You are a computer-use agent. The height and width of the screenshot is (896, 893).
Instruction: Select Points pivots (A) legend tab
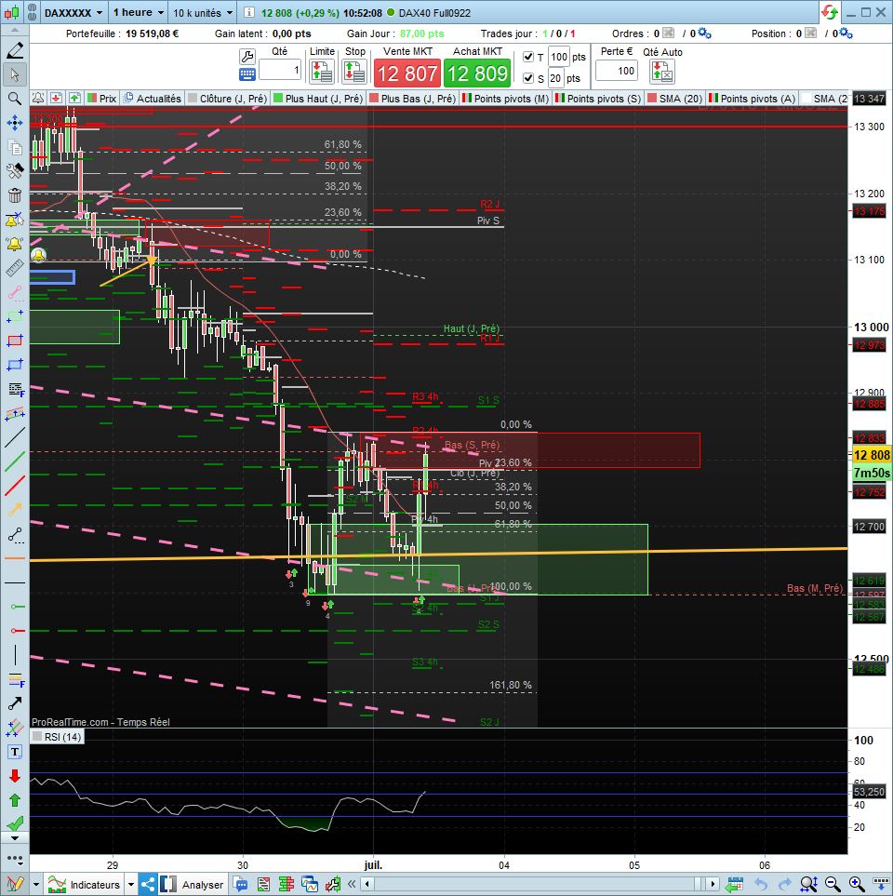752,99
